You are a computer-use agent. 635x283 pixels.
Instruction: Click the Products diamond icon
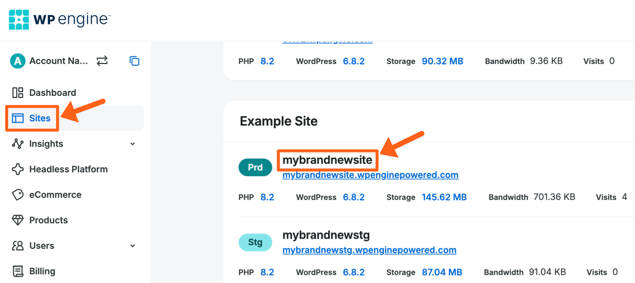coord(18,220)
